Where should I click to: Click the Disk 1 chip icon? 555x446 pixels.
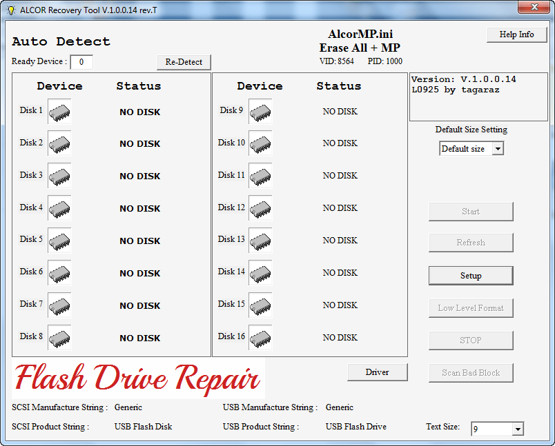pos(59,110)
